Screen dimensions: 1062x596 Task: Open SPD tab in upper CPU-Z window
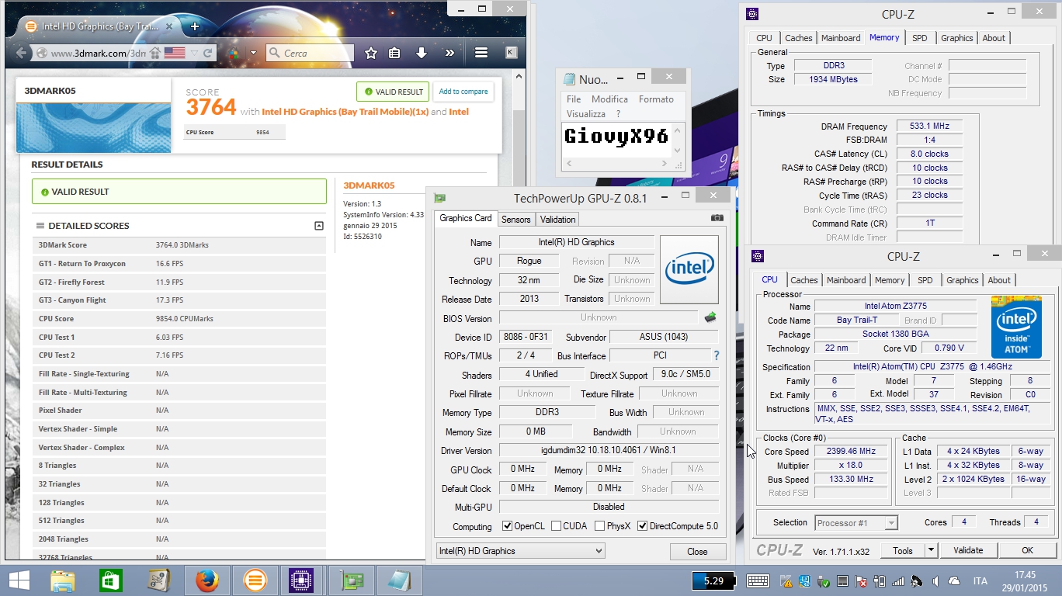[x=920, y=38]
